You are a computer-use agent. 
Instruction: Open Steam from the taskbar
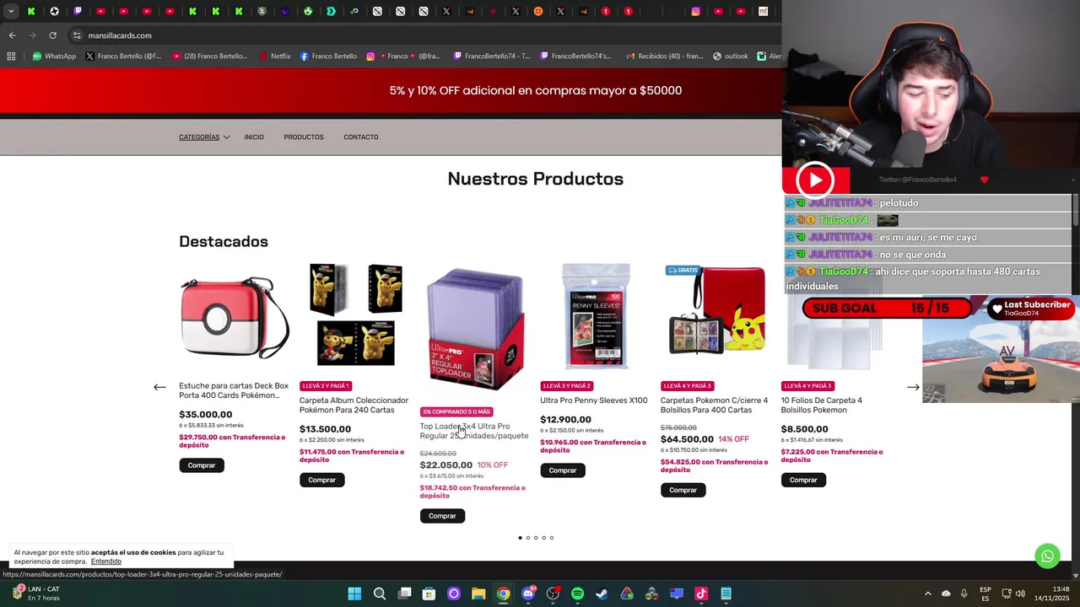coord(602,594)
